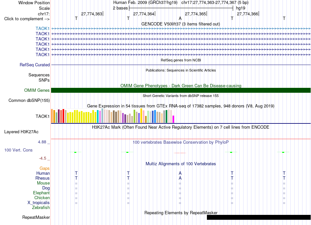Click the Mouse species label
The height and width of the screenshot is (225, 311).
[43, 183]
